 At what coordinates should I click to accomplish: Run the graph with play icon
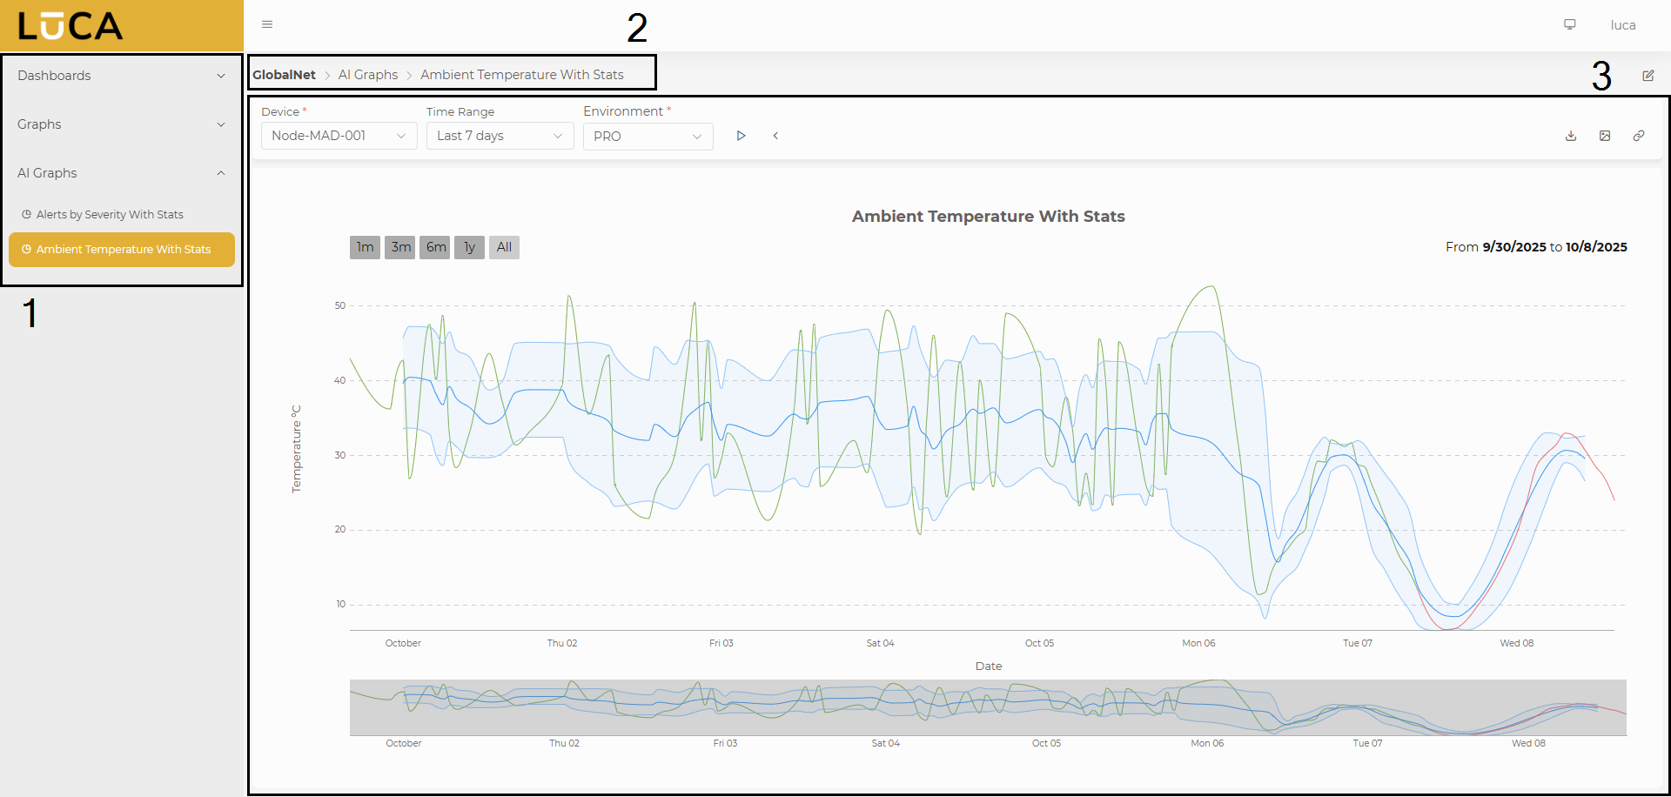[741, 136]
